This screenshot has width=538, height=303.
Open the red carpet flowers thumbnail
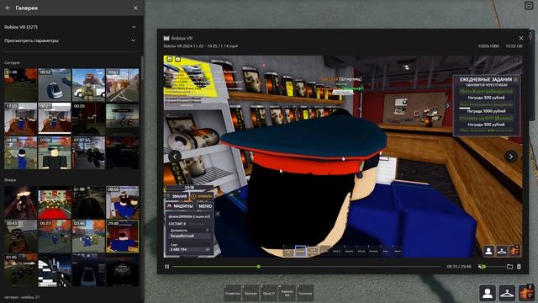pos(55,202)
